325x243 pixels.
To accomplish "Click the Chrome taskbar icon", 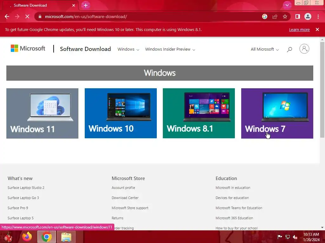I will (x=47, y=237).
